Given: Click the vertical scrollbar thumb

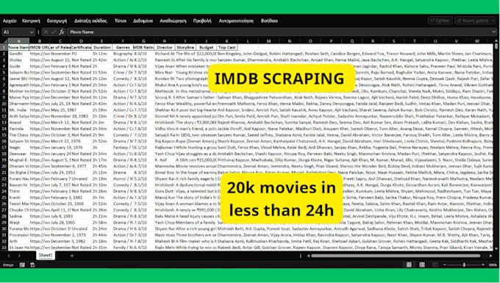Looking at the screenshot, I should click(496, 46).
